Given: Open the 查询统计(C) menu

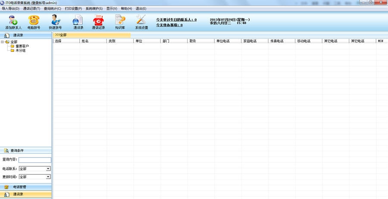Looking at the screenshot, I should (x=53, y=9).
